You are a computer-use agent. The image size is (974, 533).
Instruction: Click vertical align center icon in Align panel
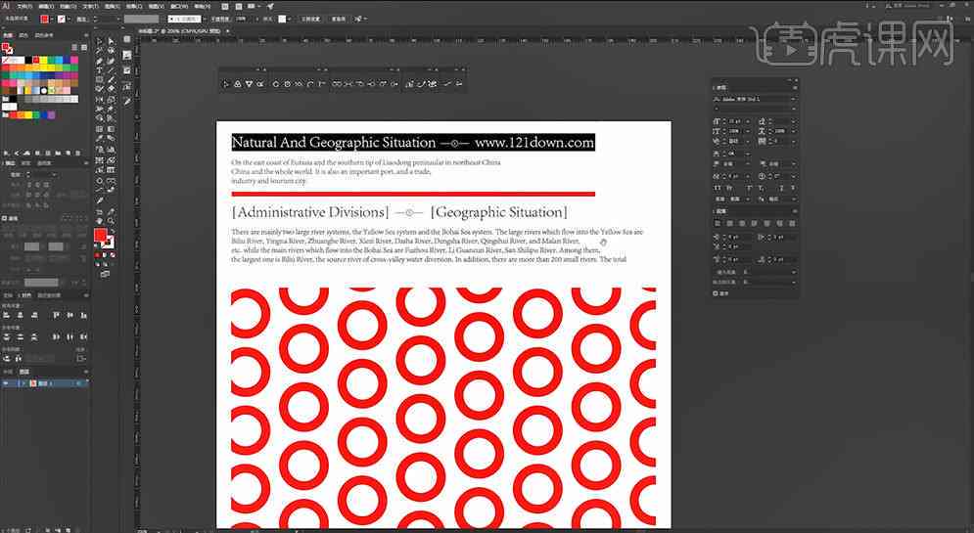tap(70, 315)
